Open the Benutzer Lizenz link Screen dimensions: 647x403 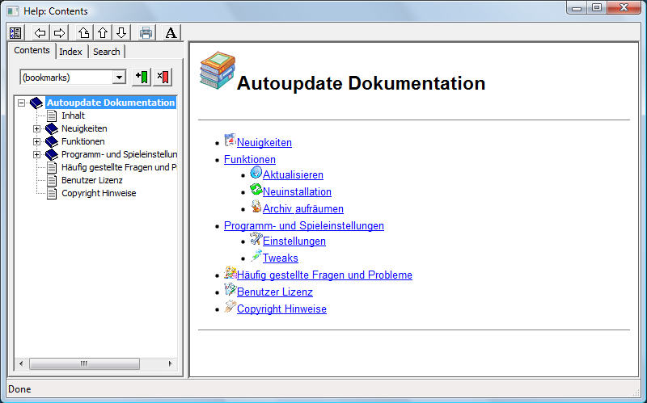(274, 292)
